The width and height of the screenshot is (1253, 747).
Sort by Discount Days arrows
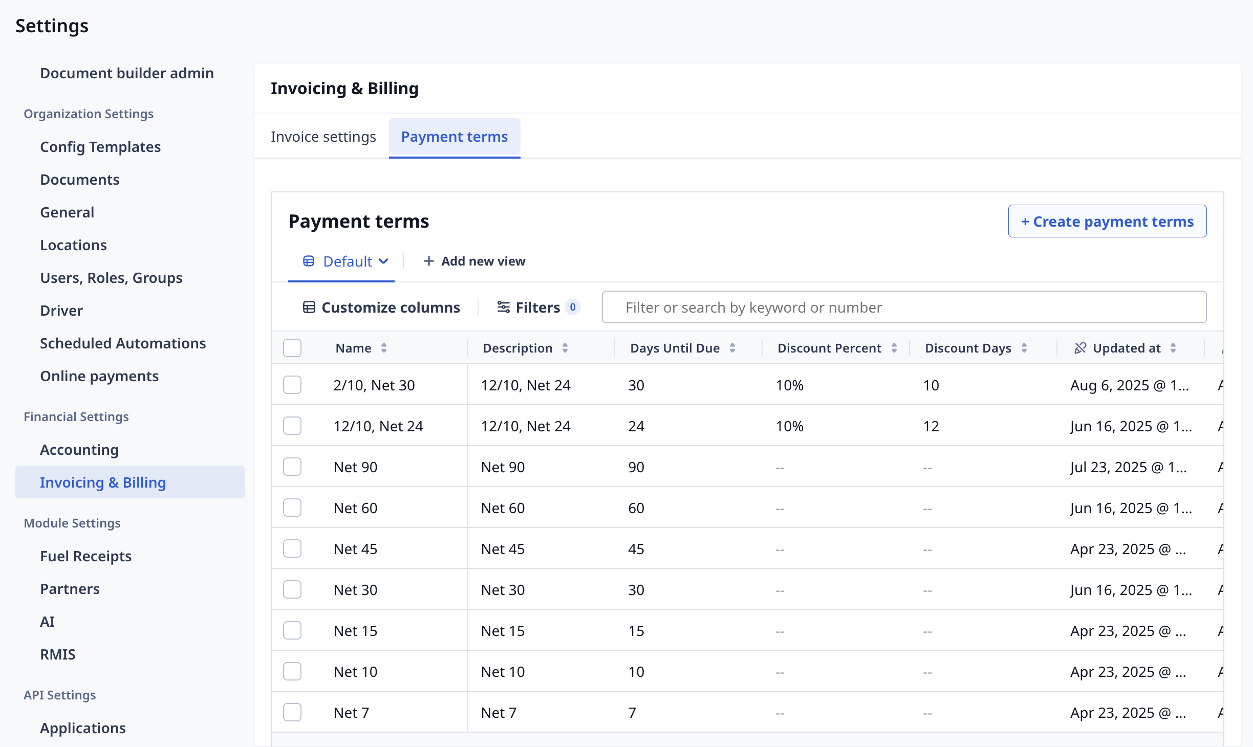point(1024,348)
